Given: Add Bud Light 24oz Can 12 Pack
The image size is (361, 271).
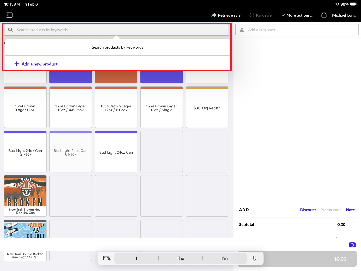Looking at the screenshot, I should pos(25,152).
